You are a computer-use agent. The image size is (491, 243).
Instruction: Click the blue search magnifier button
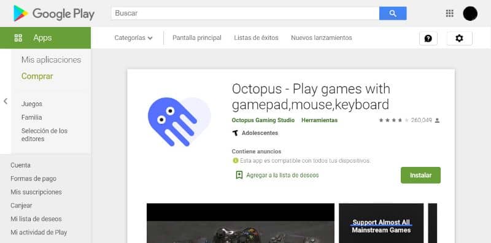click(x=393, y=13)
